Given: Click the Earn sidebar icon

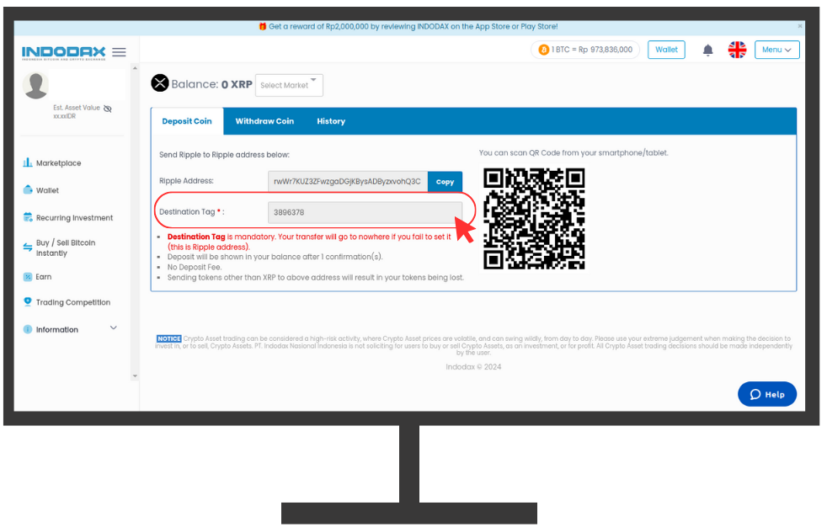Looking at the screenshot, I should coord(28,277).
